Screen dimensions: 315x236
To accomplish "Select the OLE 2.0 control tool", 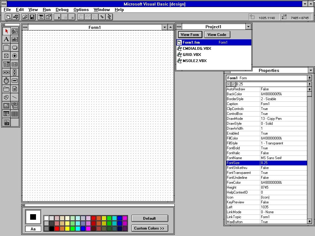I will point(6,122).
